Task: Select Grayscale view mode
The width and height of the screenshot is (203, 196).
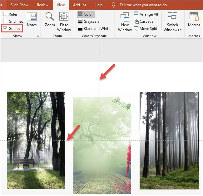Action: (89, 21)
